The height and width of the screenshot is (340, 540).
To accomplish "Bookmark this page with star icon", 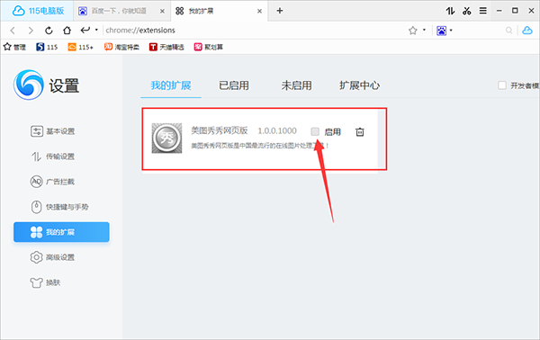I will pos(412,31).
